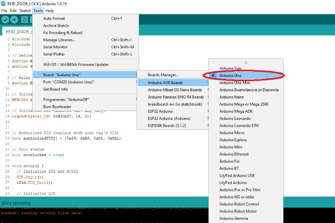
Task: Select Arduino BT board
Action: tap(246, 169)
